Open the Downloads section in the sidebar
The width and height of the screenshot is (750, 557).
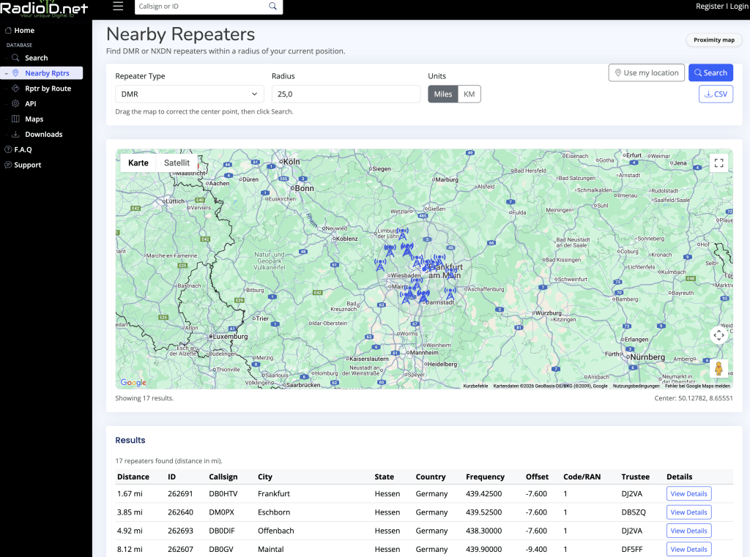(43, 135)
